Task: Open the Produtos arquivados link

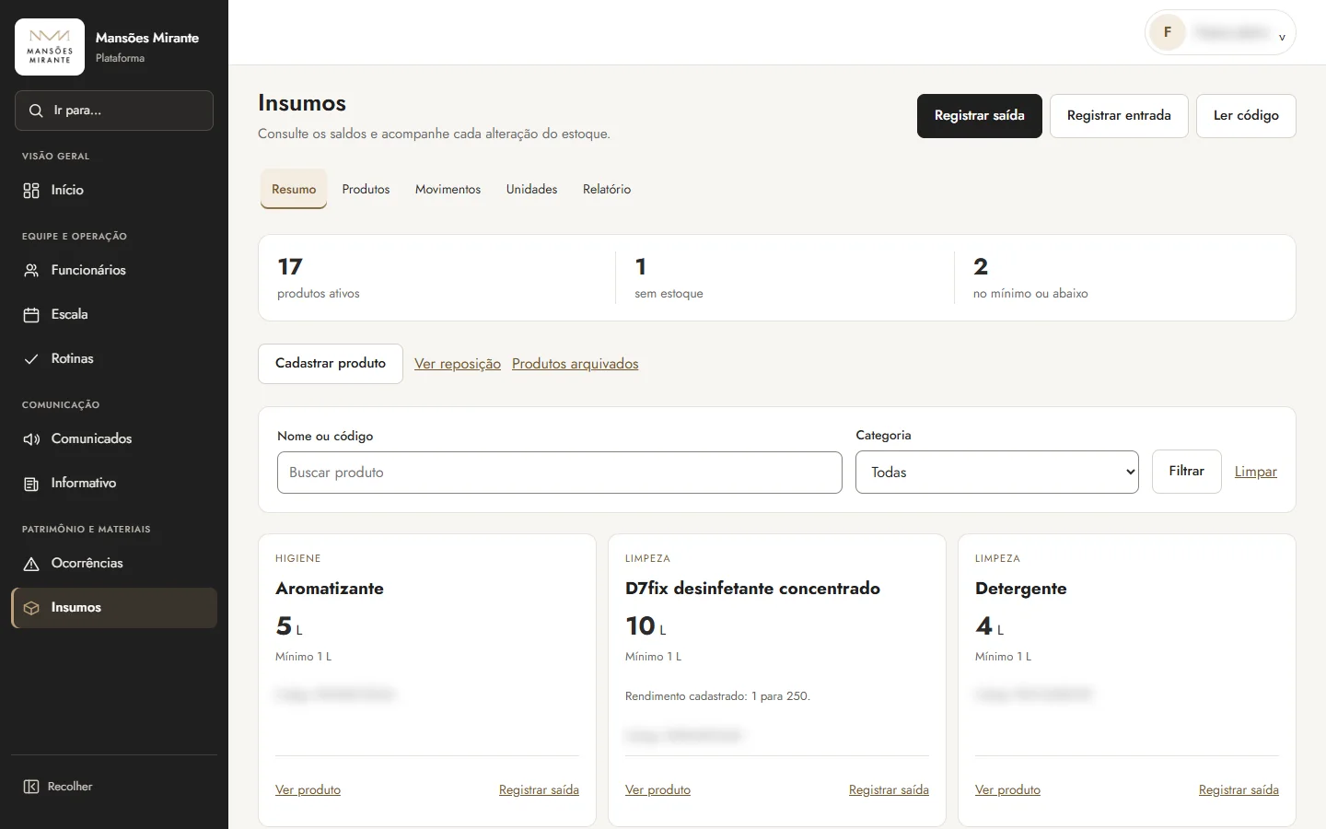Action: coord(575,364)
